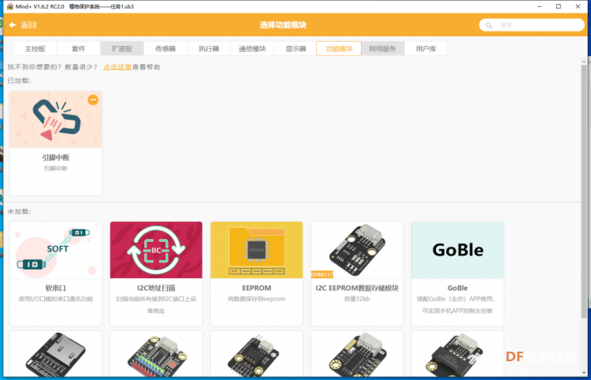Screen dimensions: 591x380
Task: Click the 引脚中断 card title
Action: [55, 158]
